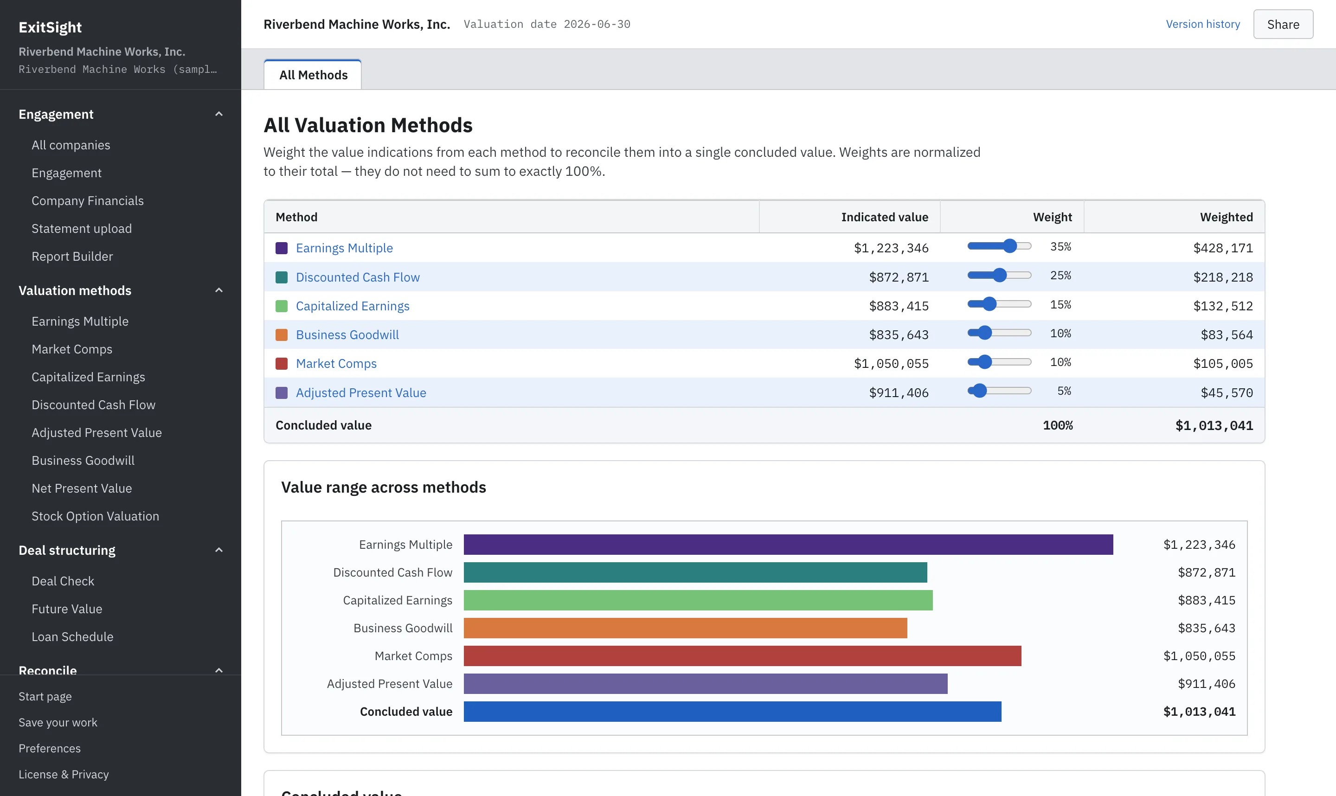Viewport: 1336px width, 796px height.
Task: Click the purple Earnings Multiple color swatch
Action: 282,248
